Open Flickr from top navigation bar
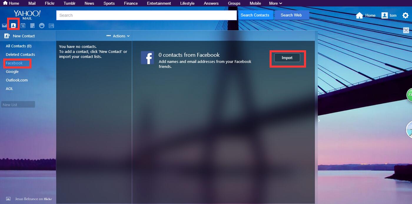This screenshot has width=412, height=204. 49,3
